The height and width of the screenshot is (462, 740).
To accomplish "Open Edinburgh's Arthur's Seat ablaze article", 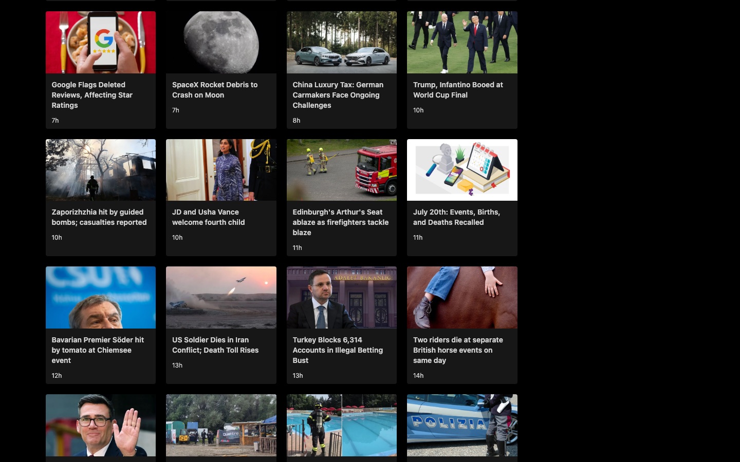I will click(x=341, y=222).
